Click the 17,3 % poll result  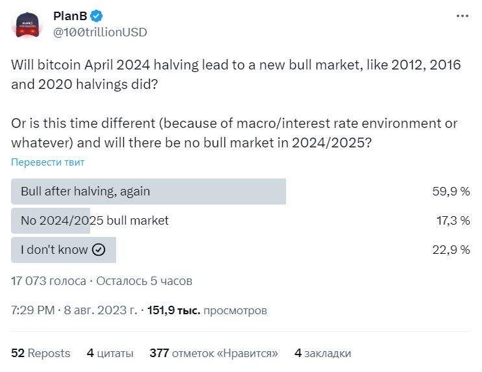453,221
